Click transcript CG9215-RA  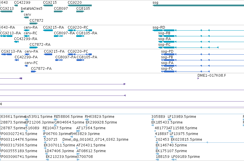53,27
